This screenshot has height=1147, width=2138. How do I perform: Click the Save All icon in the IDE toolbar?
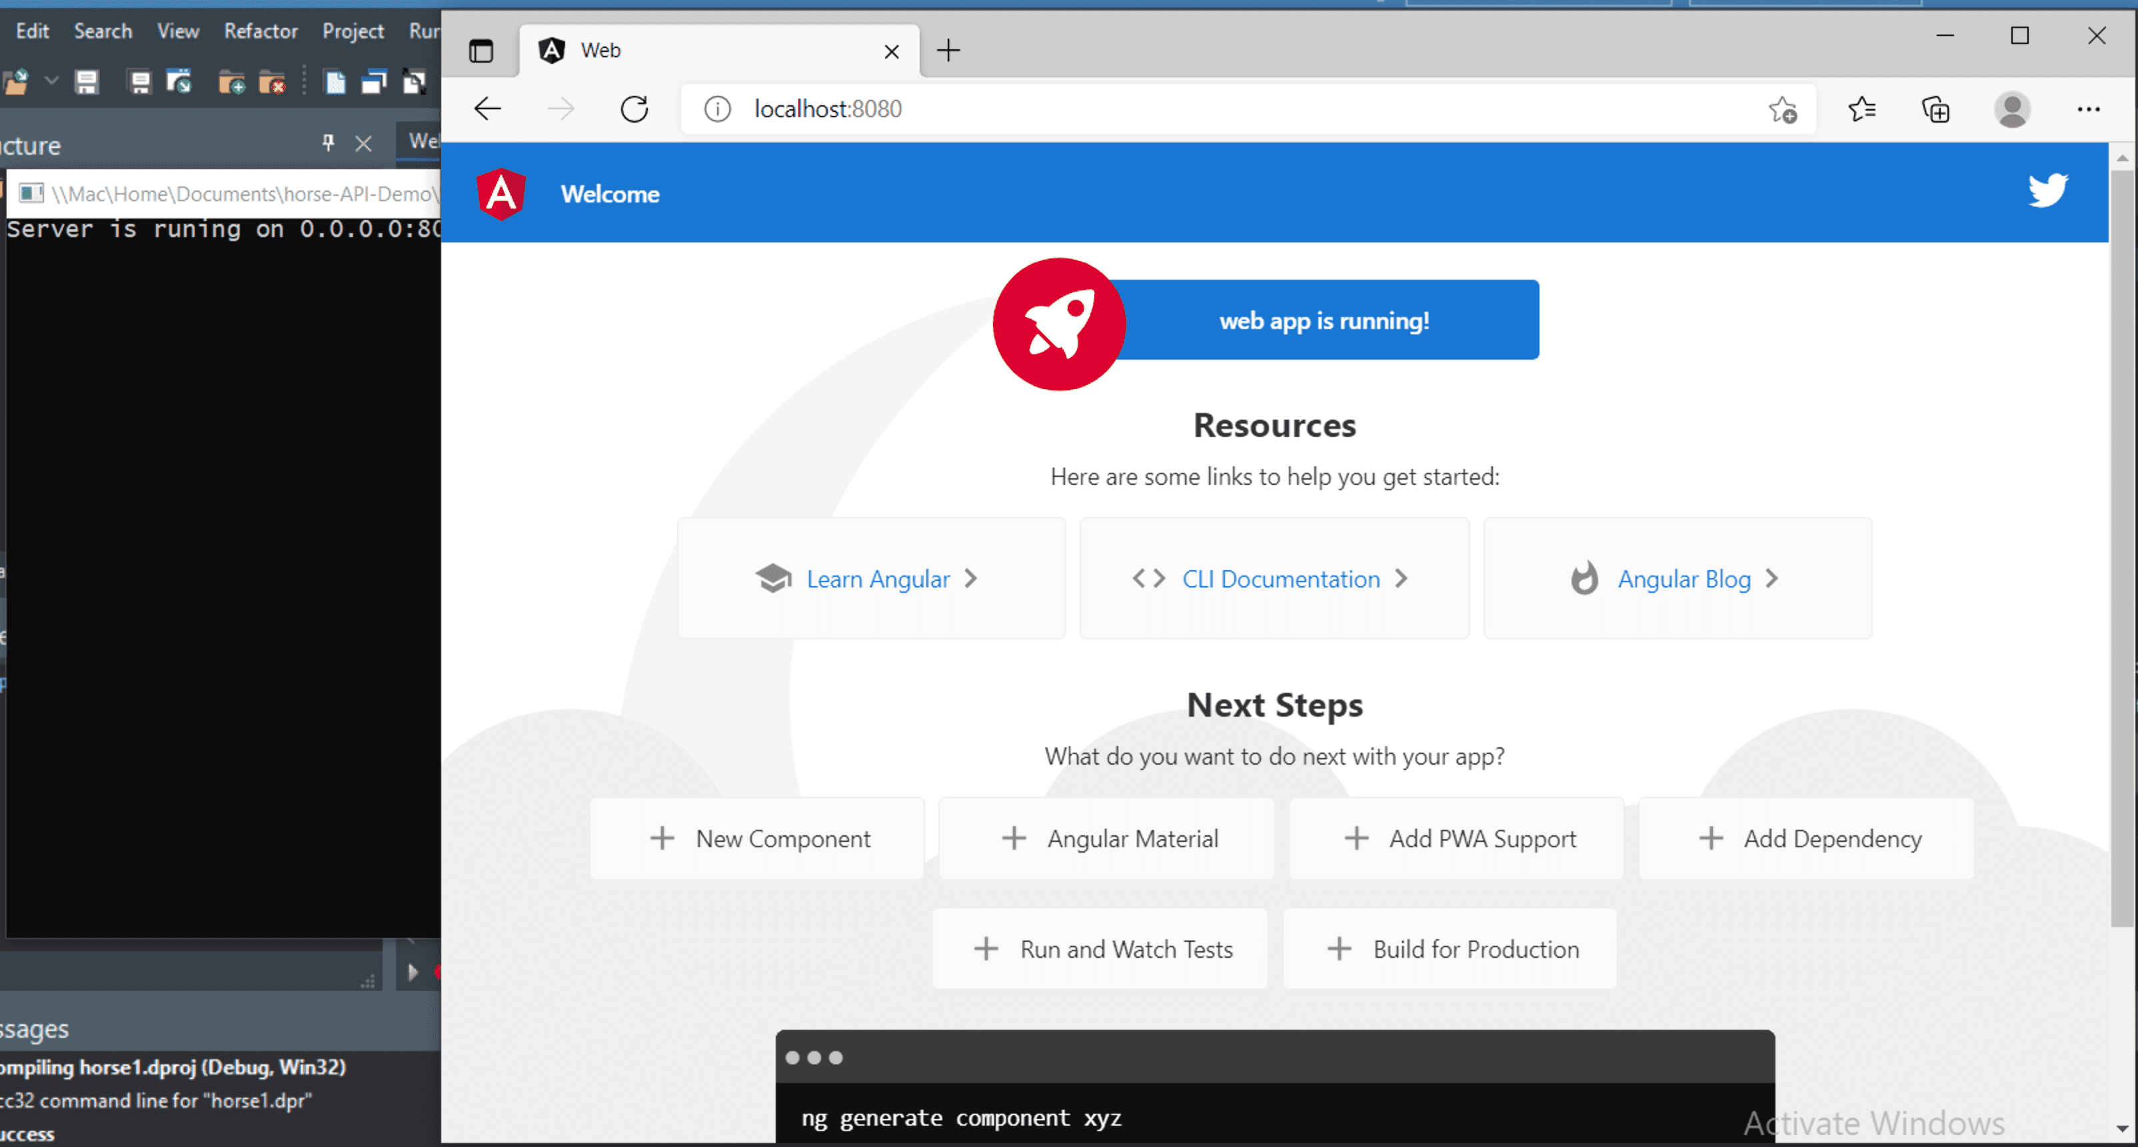click(x=139, y=82)
